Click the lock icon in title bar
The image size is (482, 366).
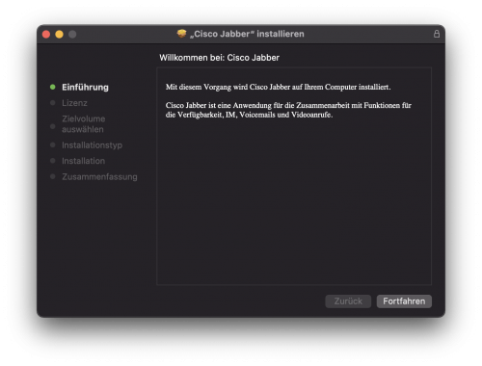click(437, 34)
